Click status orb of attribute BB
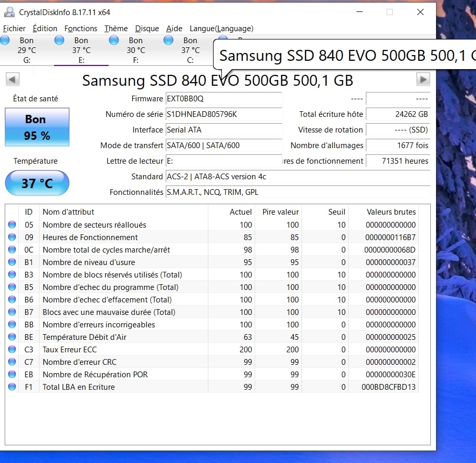Screen dimensions: 476x463 click(x=12, y=324)
